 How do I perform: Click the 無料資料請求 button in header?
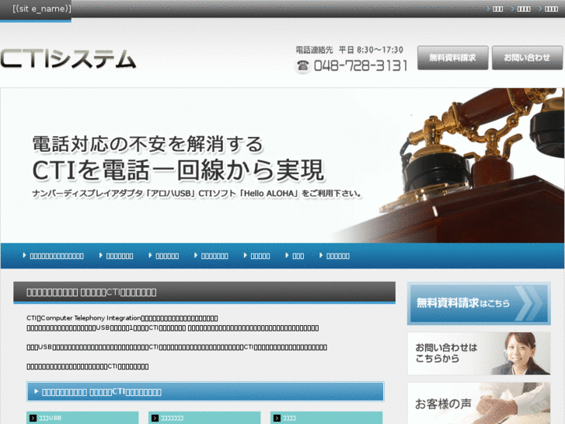click(x=452, y=58)
